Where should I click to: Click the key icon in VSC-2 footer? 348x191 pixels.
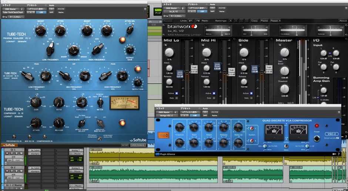click(334, 154)
